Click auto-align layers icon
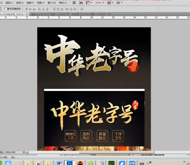The width and height of the screenshot is (190, 165). click(82, 9)
